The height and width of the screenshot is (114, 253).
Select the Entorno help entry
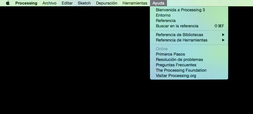(x=163, y=15)
